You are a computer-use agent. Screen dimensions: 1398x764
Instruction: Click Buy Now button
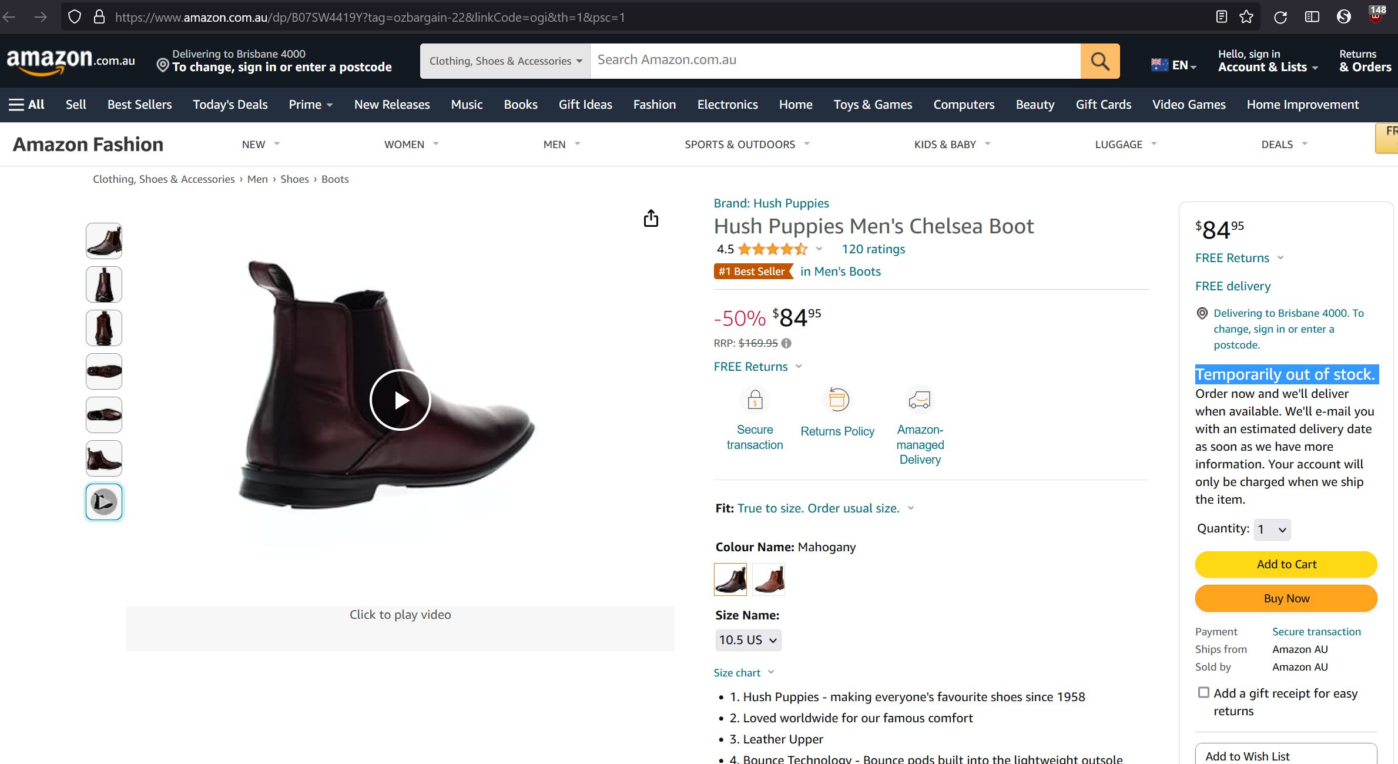pos(1286,598)
